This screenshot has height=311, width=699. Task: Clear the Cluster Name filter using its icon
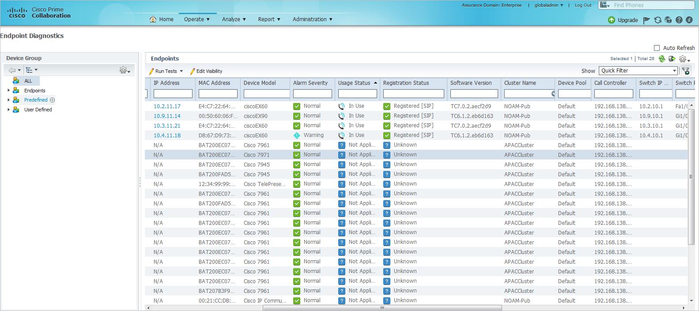(553, 94)
